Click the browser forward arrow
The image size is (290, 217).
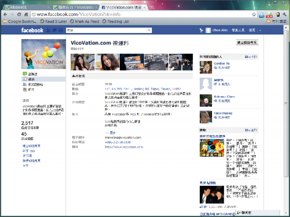[12, 14]
